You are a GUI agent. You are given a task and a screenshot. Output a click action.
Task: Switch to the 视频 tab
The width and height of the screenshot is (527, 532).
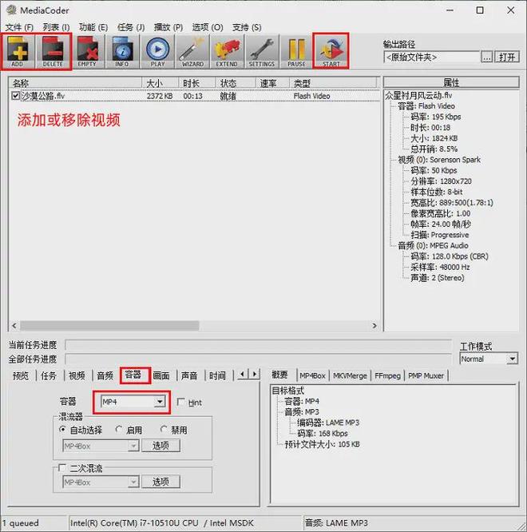(x=77, y=375)
